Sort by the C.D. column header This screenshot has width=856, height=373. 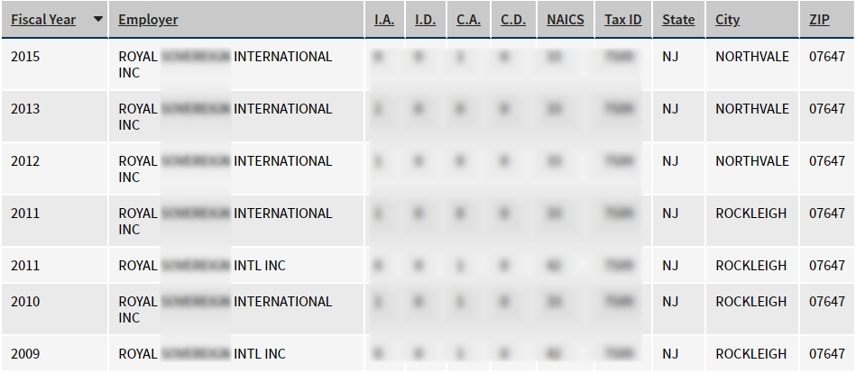(513, 20)
